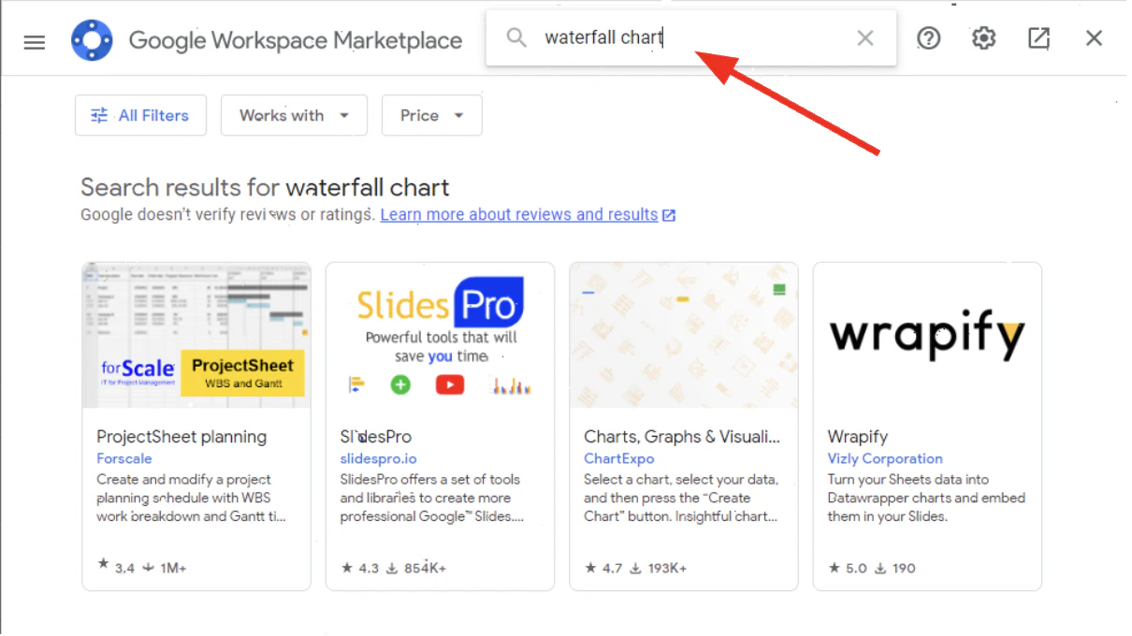Open the ProjectSheet planning thumbnail
Viewport: 1132px width, 636px height.
coord(196,335)
